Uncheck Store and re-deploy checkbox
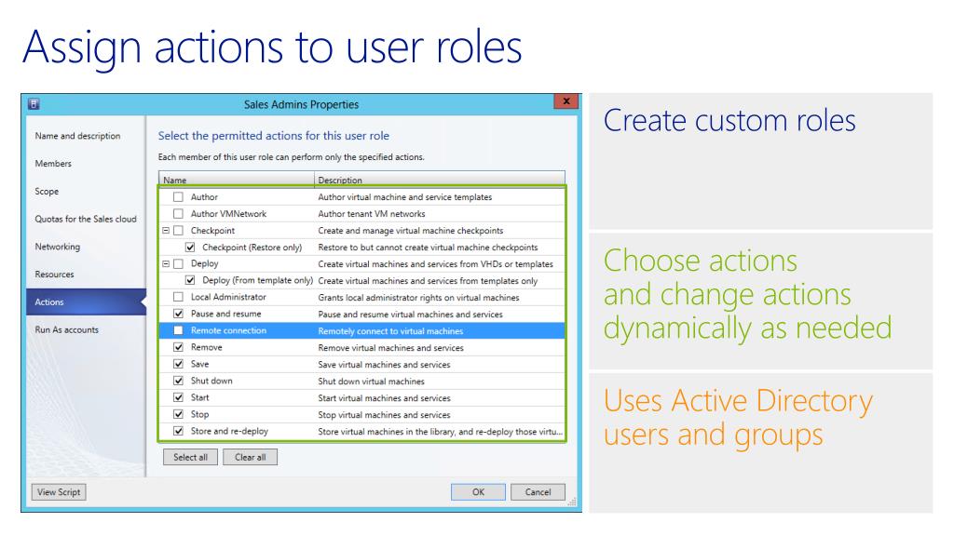 click(x=178, y=431)
